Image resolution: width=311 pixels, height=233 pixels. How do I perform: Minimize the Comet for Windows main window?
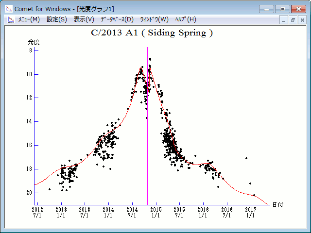[x=266, y=9]
